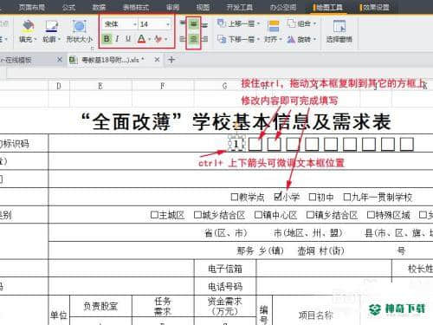This screenshot has height=325, width=433.
Task: Expand the font size 14 dropdown
Action: pos(168,24)
